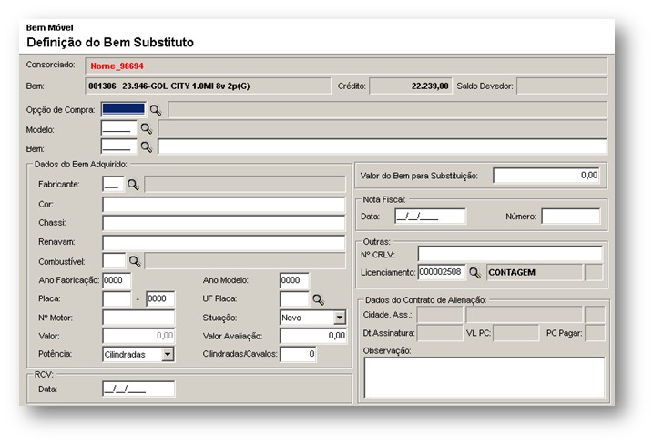The image size is (653, 444).
Task: Click the Definição do Bem Substituto heading
Action: pos(110,43)
